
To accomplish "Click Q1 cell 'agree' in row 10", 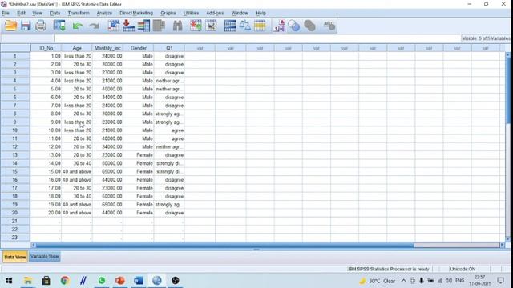I will tap(169, 130).
